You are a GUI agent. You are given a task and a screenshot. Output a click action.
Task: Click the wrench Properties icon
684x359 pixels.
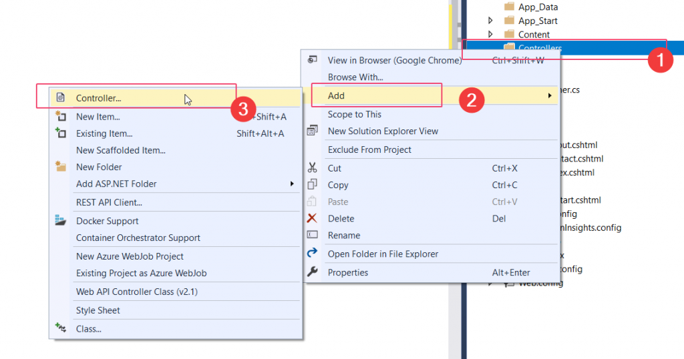click(x=312, y=272)
